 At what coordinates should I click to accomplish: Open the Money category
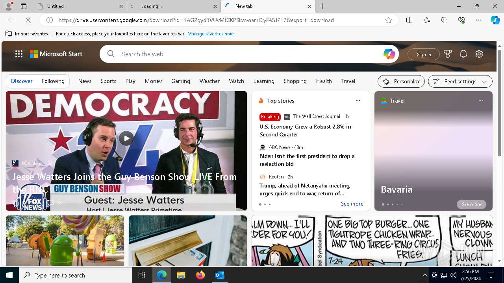pyautogui.click(x=153, y=81)
